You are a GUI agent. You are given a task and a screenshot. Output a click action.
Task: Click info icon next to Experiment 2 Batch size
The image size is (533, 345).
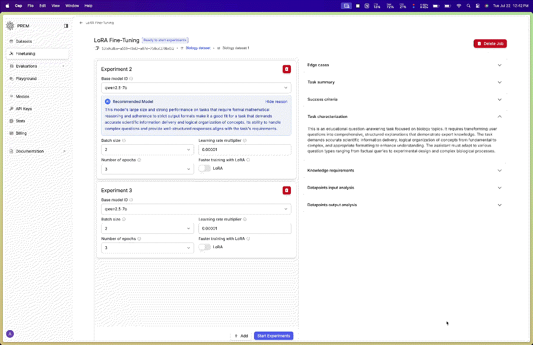(x=124, y=140)
